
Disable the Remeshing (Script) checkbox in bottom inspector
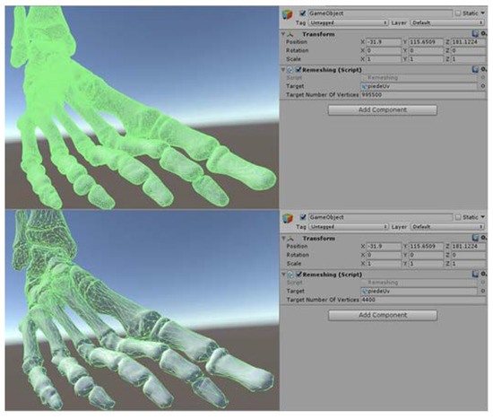click(298, 275)
